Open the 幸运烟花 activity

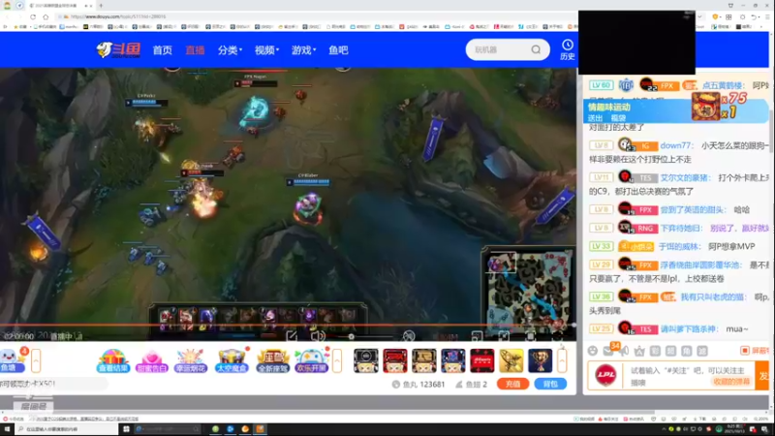click(191, 360)
